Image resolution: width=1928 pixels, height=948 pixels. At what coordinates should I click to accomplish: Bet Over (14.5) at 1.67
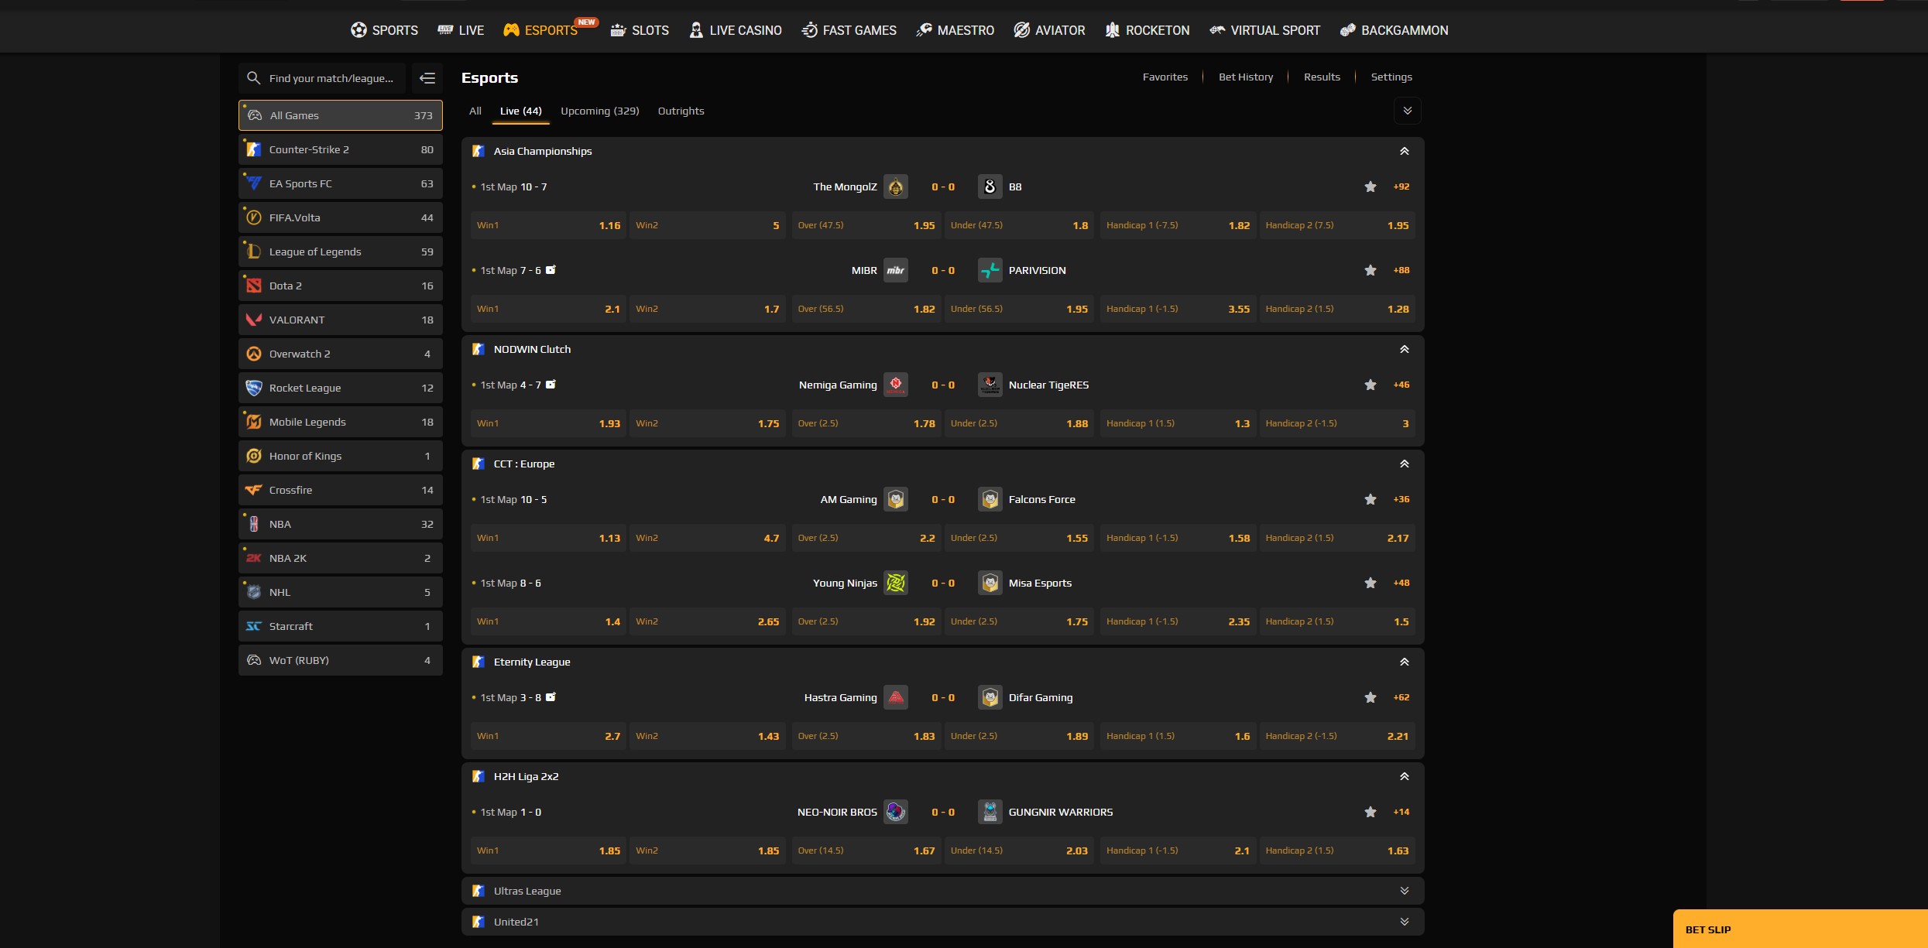(x=866, y=850)
